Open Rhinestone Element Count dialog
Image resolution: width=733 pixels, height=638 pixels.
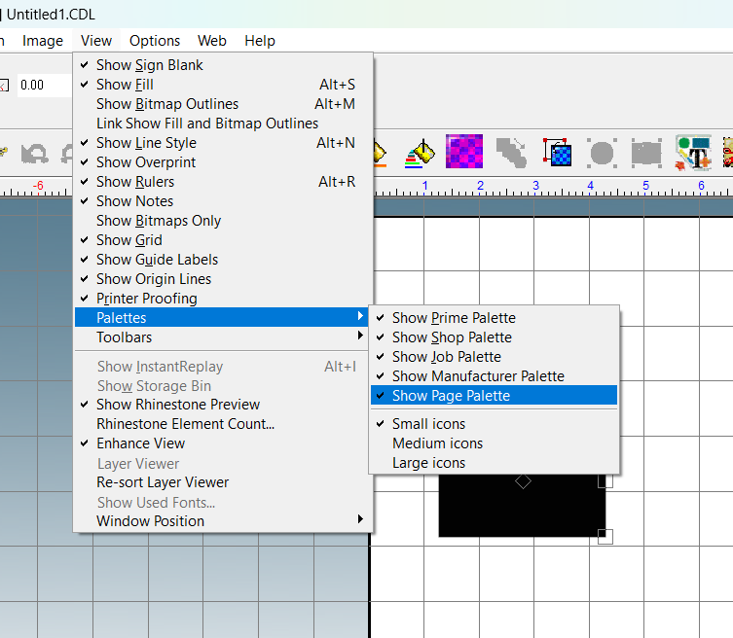pos(223,424)
